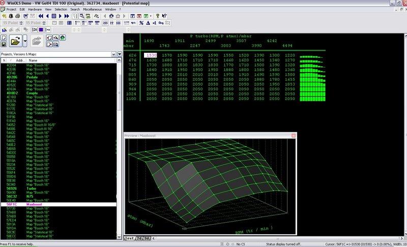Click the green F box toolbar icon
This screenshot has width=407, height=247.
[146, 16]
